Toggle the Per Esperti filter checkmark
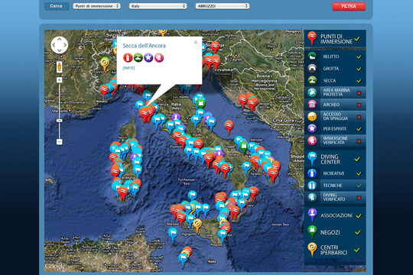The width and height of the screenshot is (413, 275). tap(359, 129)
